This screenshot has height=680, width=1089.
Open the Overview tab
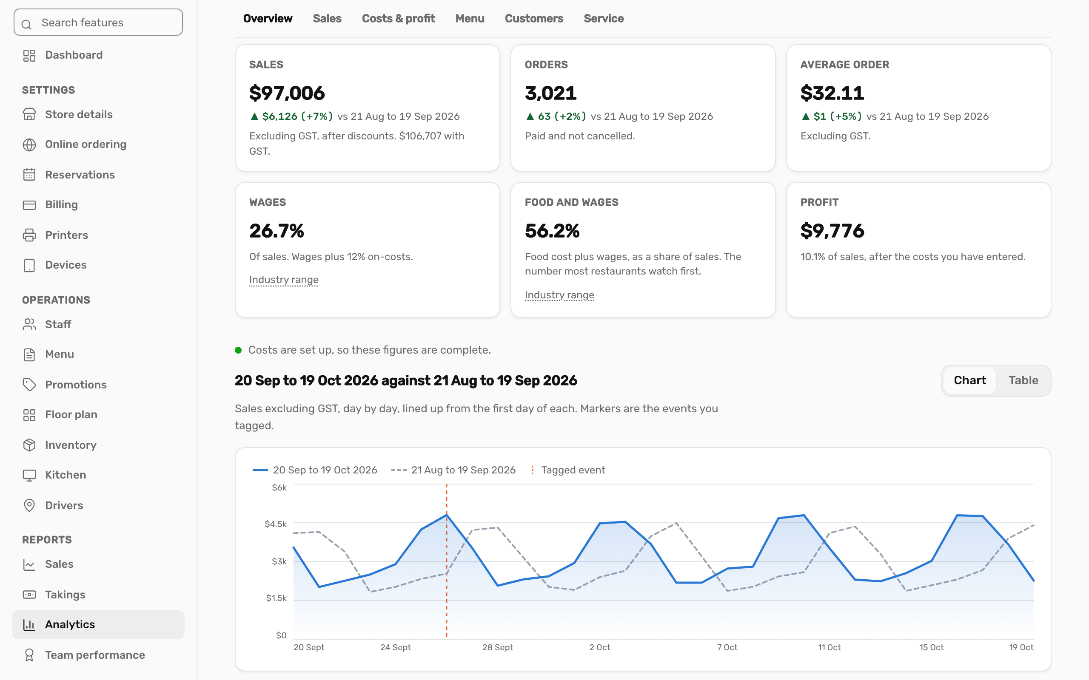(268, 18)
